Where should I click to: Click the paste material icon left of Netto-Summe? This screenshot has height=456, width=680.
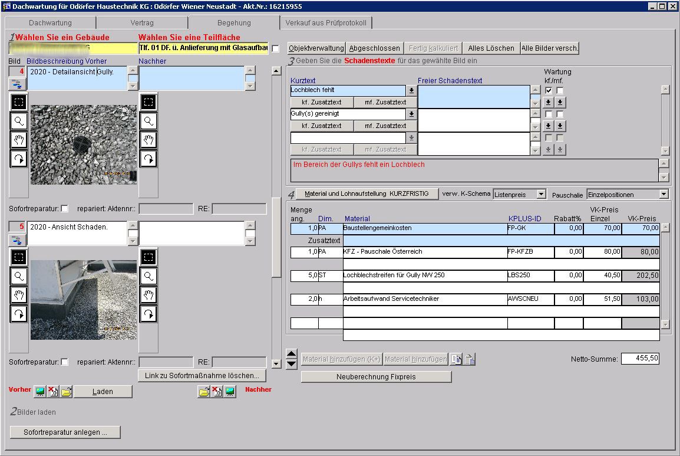pos(470,359)
